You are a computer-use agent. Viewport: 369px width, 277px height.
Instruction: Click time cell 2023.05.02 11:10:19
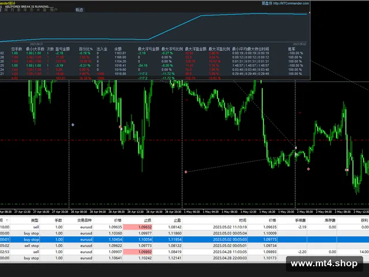click(230, 227)
